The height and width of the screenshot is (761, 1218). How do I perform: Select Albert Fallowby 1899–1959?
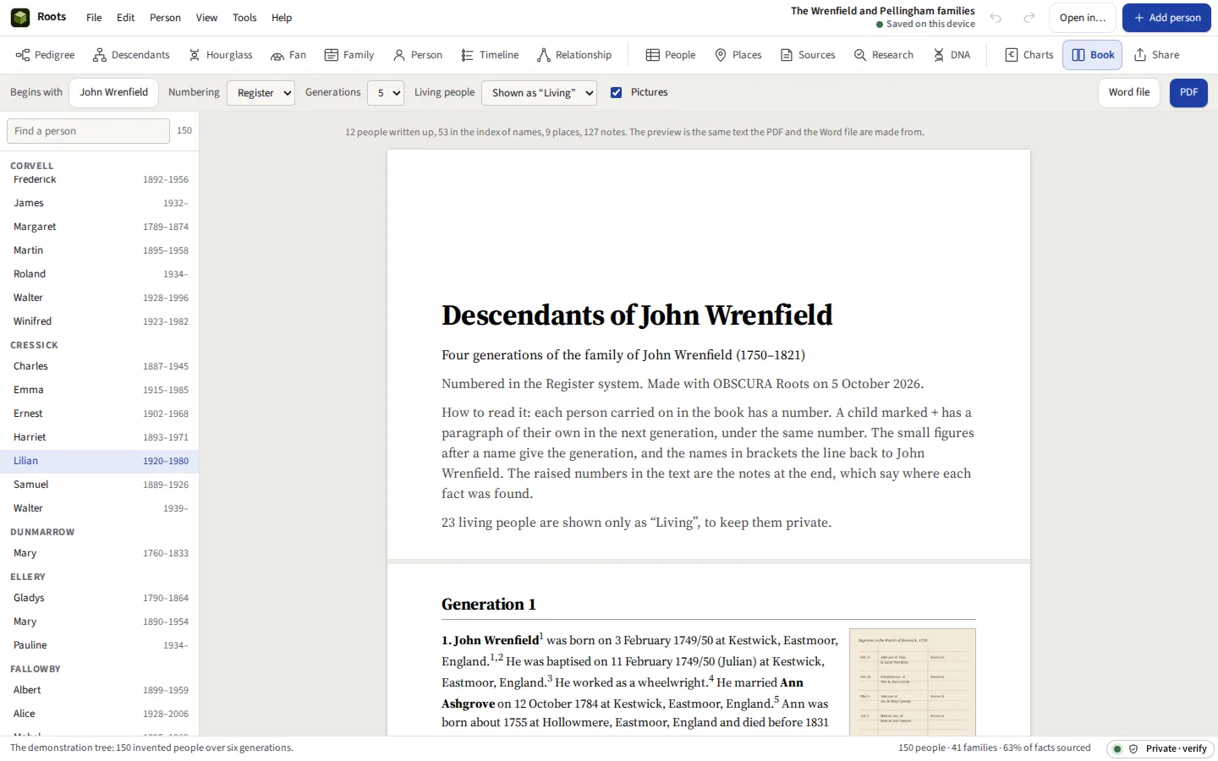pyautogui.click(x=100, y=690)
